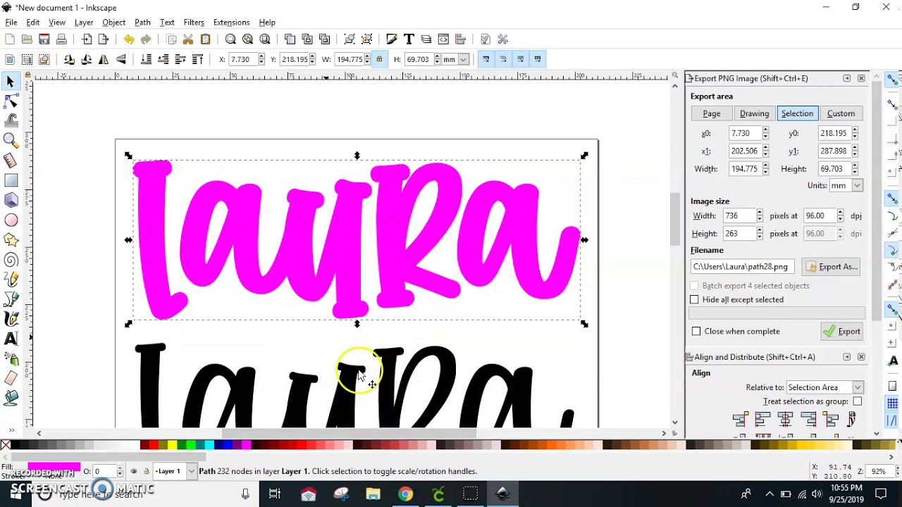Toggle width/height lock ratio button

379,59
